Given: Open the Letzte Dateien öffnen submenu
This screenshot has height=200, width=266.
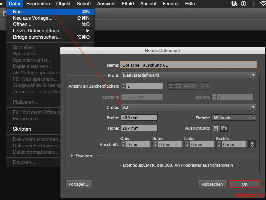Looking at the screenshot, I should tap(50, 31).
